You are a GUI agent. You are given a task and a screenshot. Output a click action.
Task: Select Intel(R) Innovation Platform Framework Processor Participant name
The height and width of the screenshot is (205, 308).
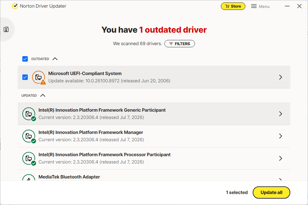[105, 155]
